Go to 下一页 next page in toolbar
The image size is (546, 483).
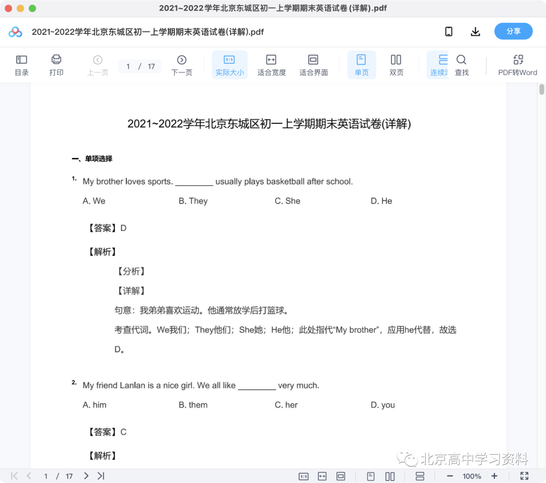182,65
